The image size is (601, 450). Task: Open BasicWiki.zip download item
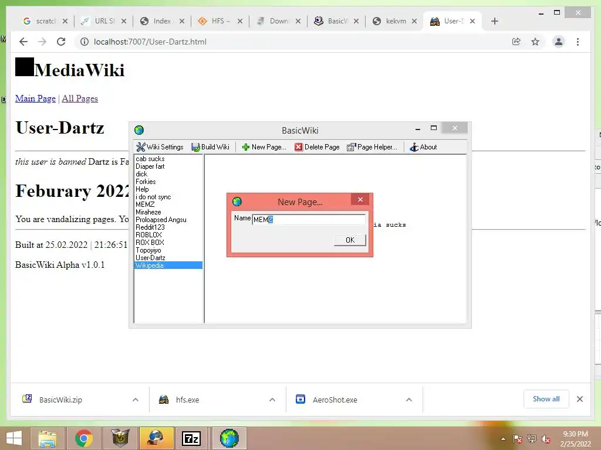[60, 400]
